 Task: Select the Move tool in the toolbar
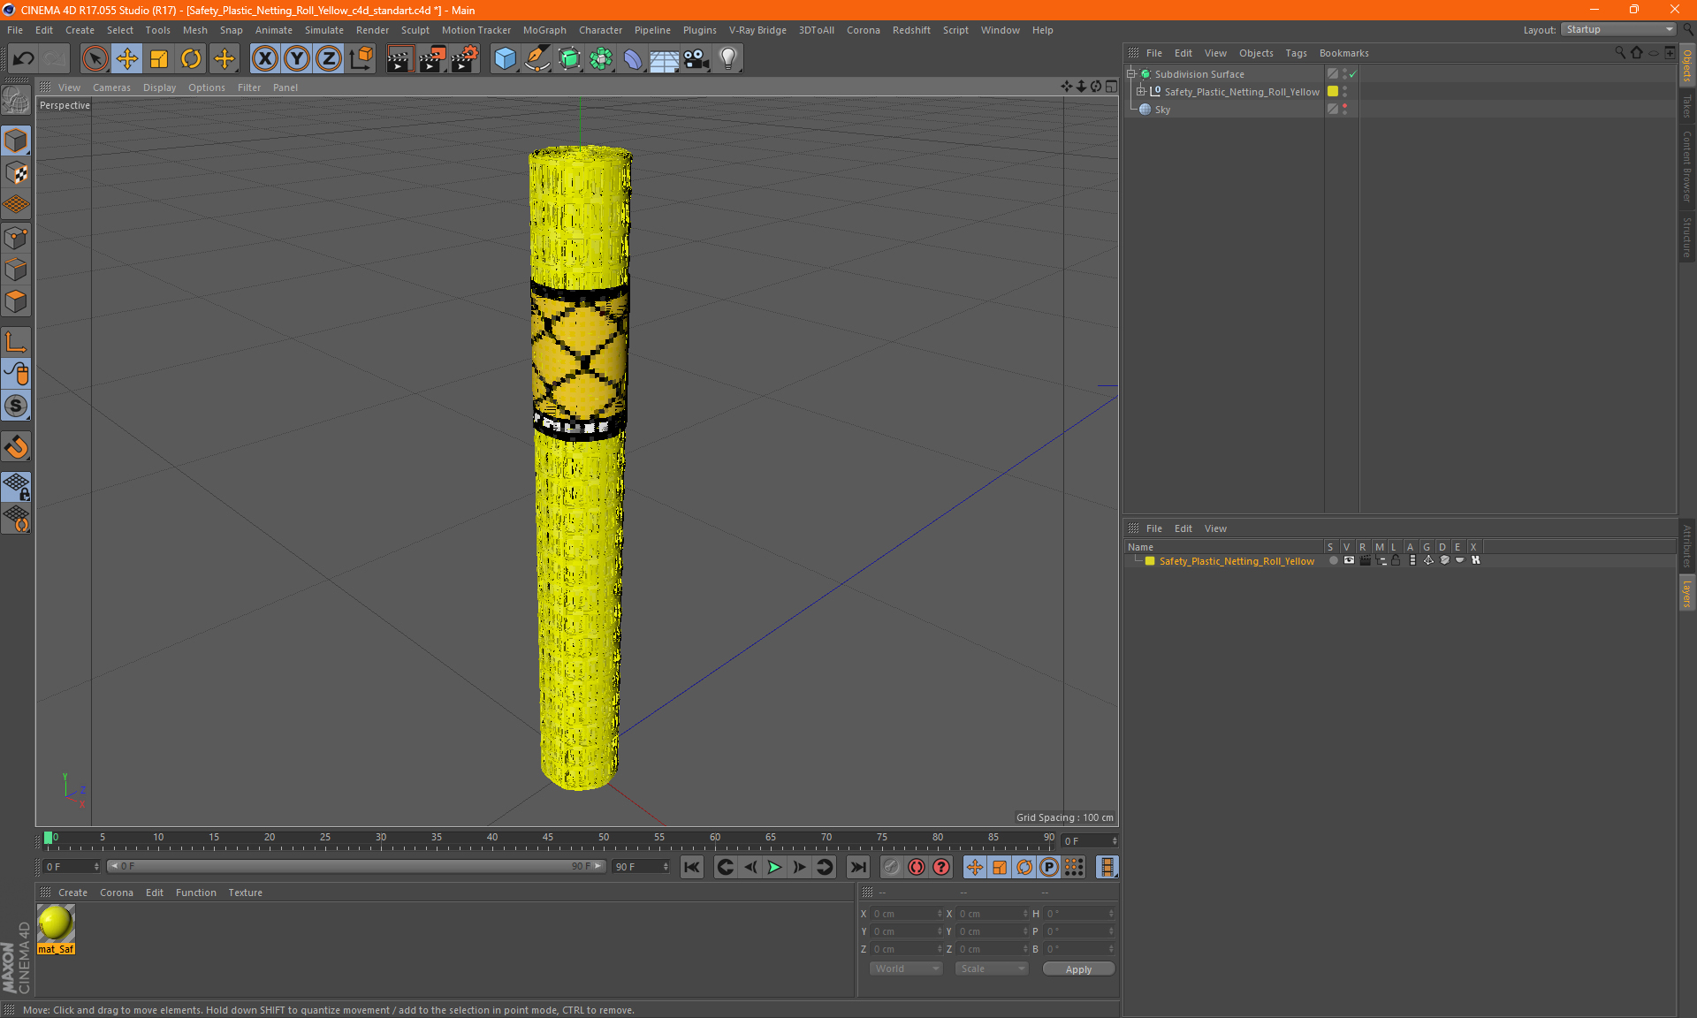pos(127,59)
